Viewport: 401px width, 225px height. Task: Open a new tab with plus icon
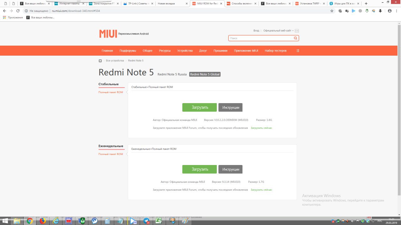[366, 4]
